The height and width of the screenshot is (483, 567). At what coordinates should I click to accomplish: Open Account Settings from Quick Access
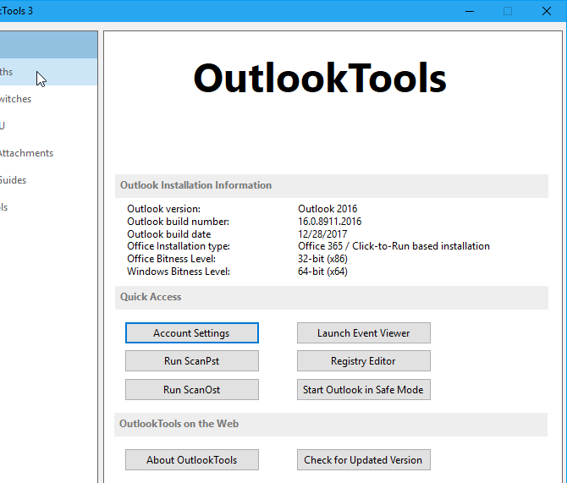[x=191, y=332]
